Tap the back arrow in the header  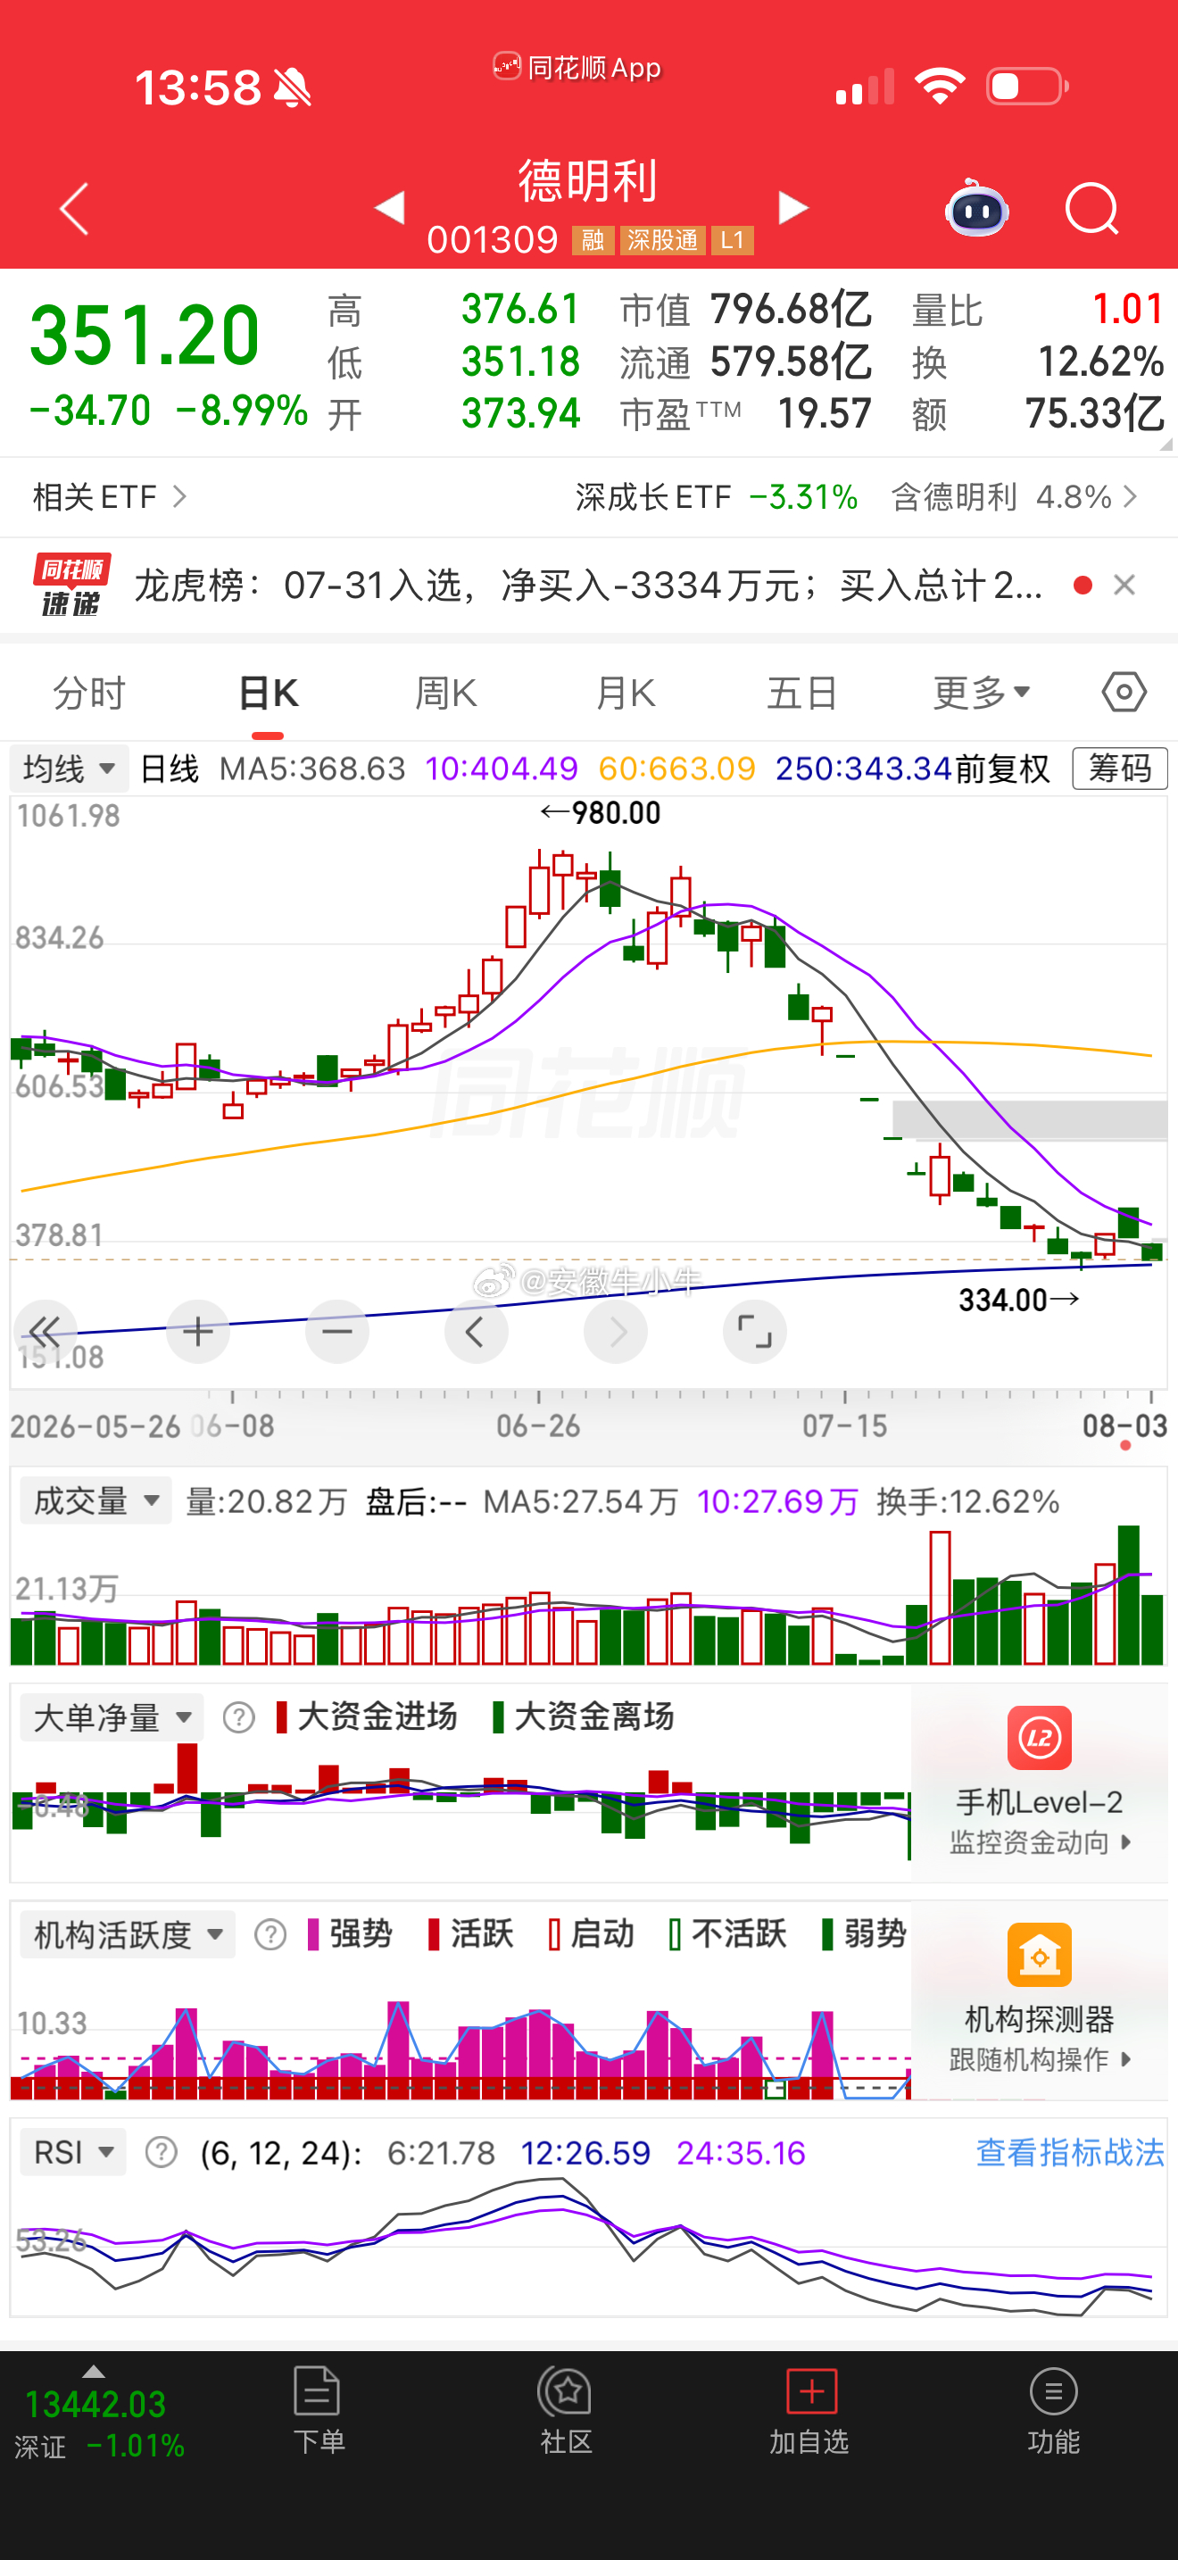pyautogui.click(x=74, y=209)
